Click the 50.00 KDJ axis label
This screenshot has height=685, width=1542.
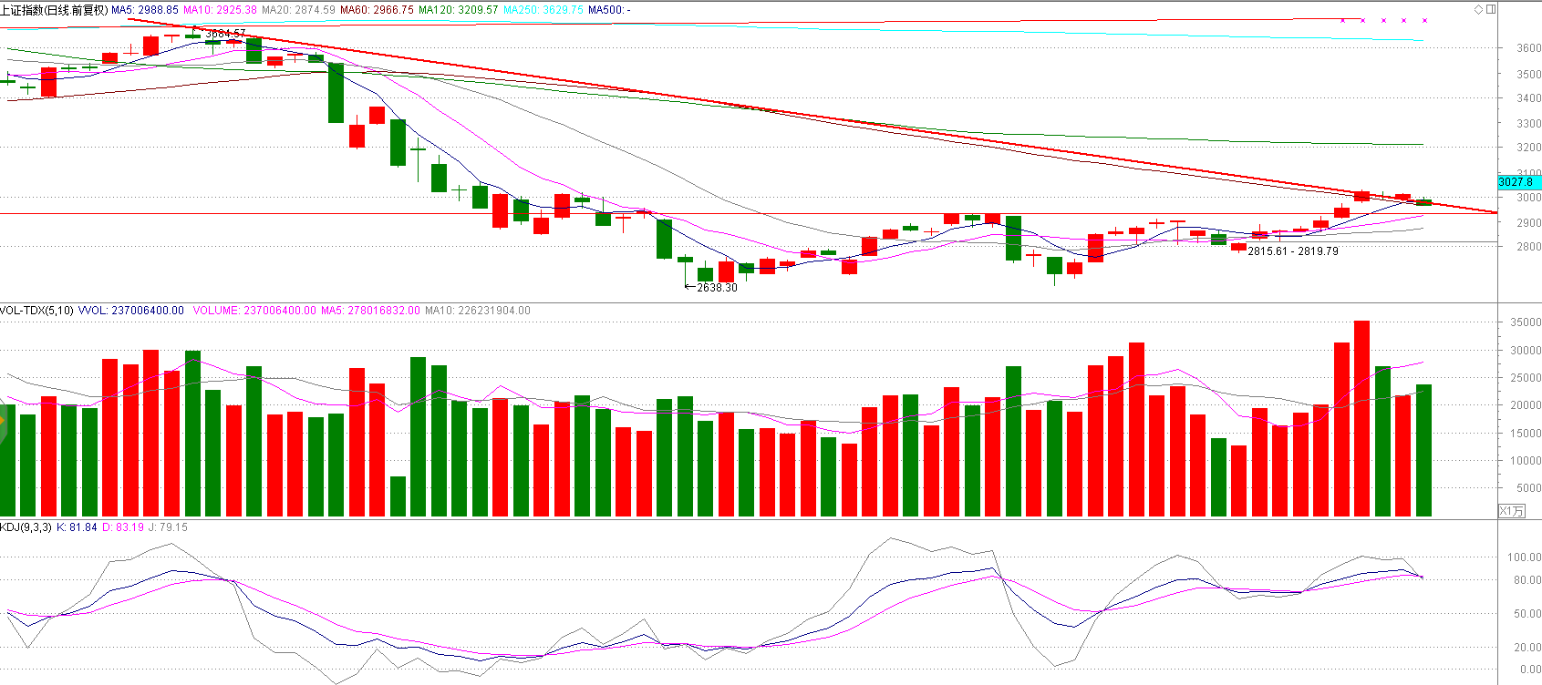pyautogui.click(x=1527, y=614)
